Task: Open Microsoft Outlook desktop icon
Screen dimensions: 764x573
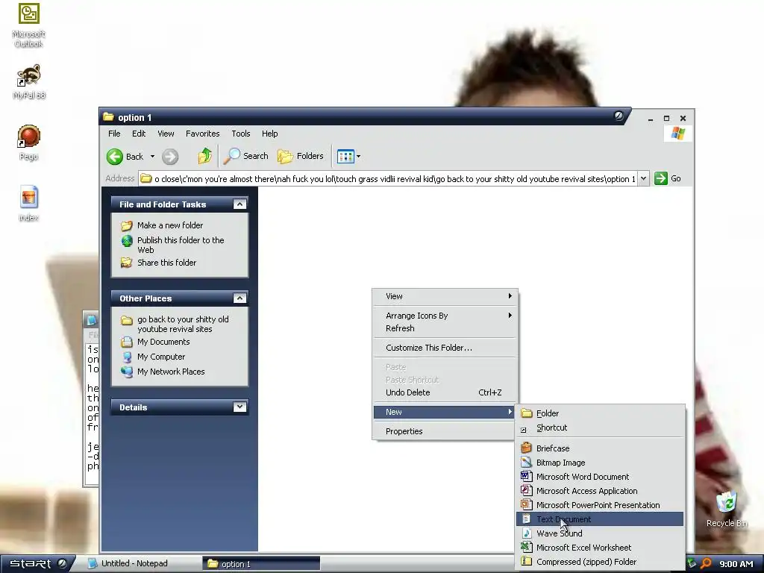Action: point(29,25)
